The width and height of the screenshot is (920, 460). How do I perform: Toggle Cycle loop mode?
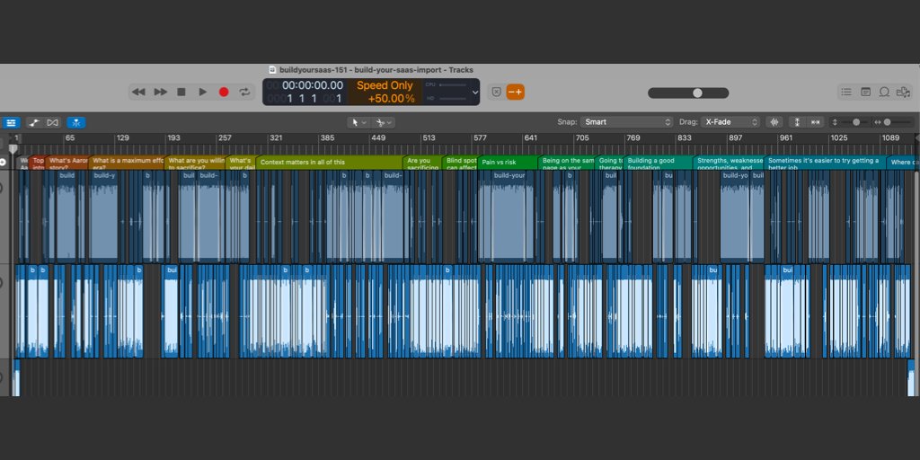click(x=244, y=92)
